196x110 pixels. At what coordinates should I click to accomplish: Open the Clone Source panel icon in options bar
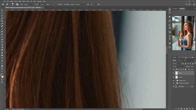pos(17,4)
